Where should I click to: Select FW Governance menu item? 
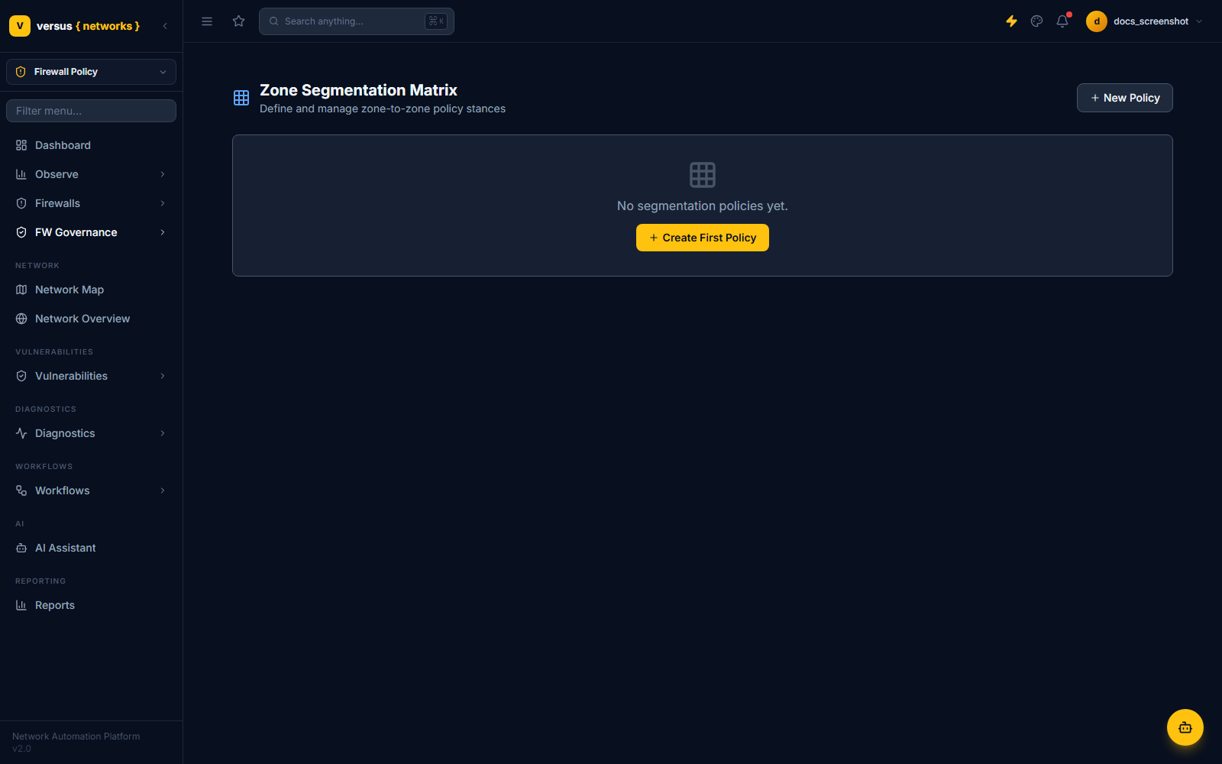tap(91, 232)
